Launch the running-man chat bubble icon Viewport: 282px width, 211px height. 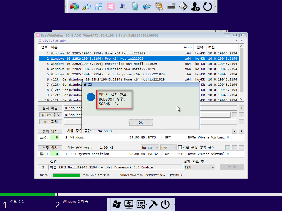86,7
